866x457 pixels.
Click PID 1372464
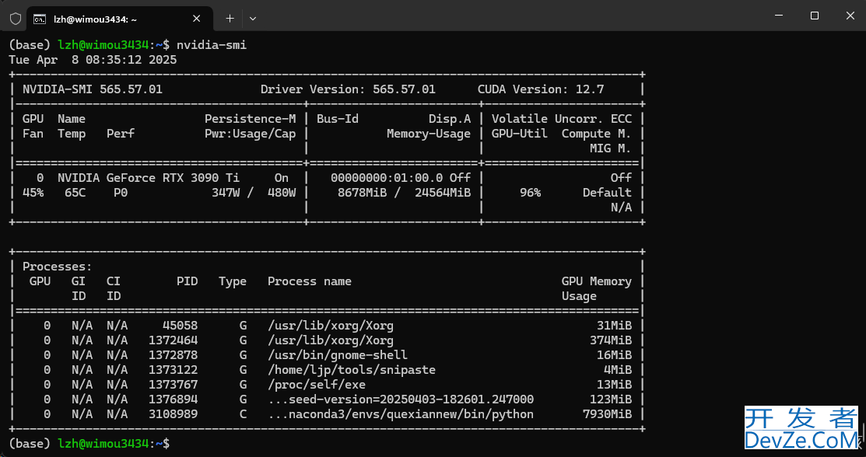coord(174,340)
